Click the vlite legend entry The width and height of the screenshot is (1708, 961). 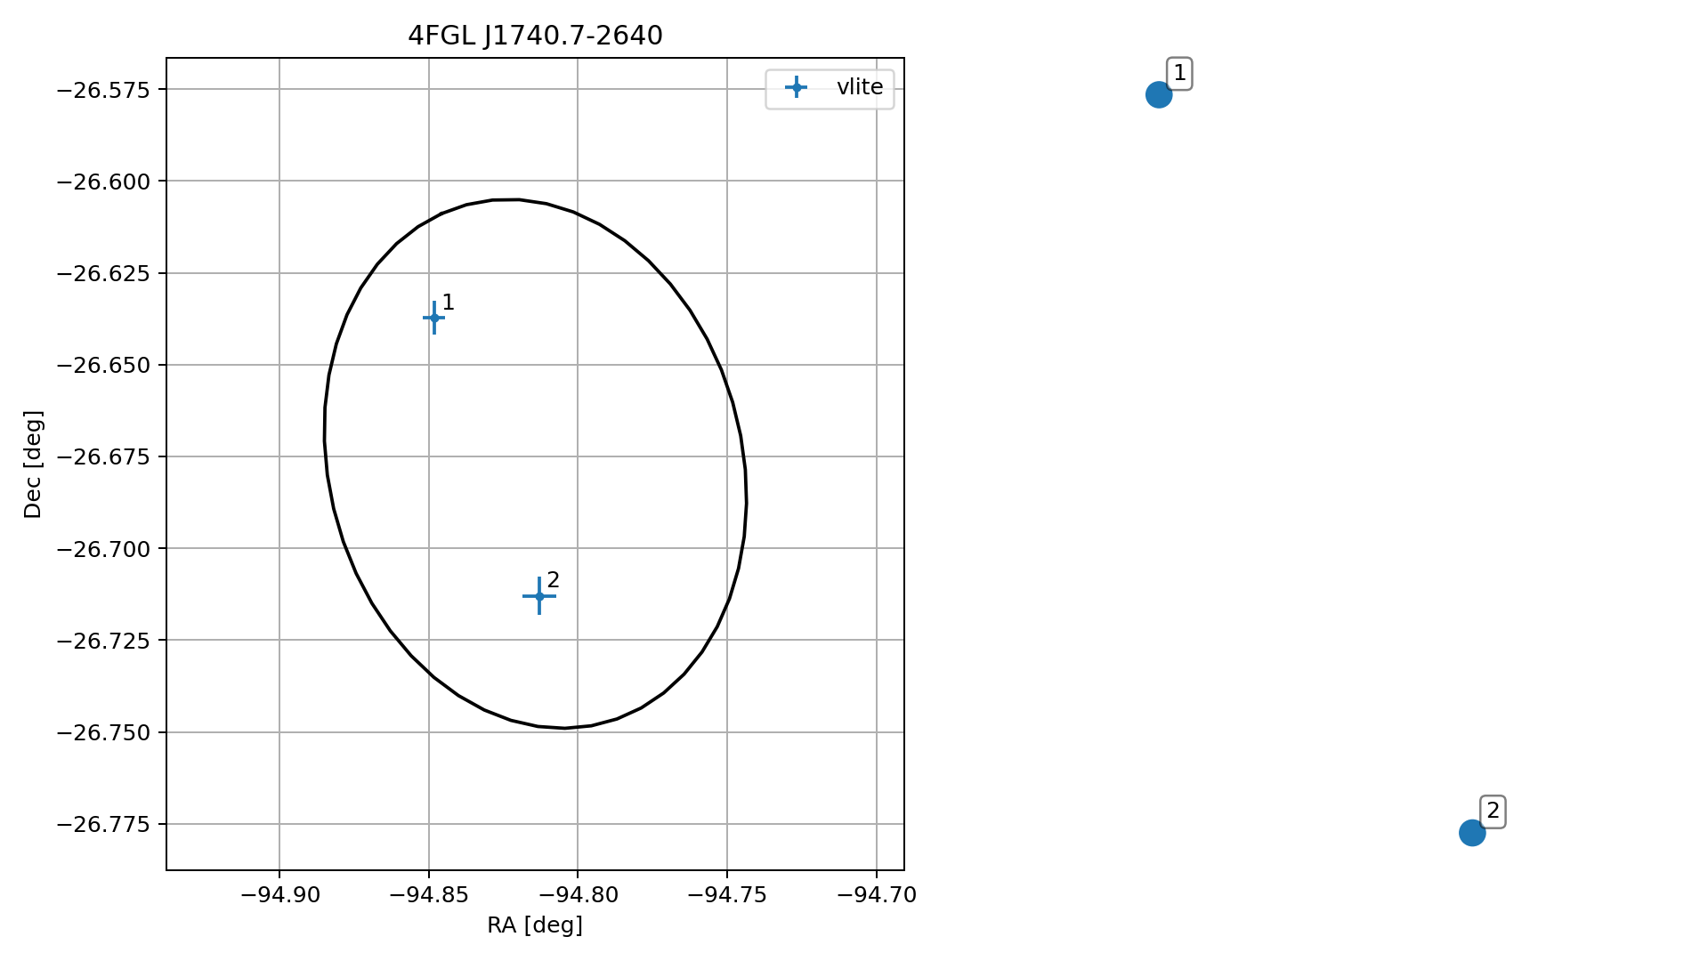click(x=830, y=87)
